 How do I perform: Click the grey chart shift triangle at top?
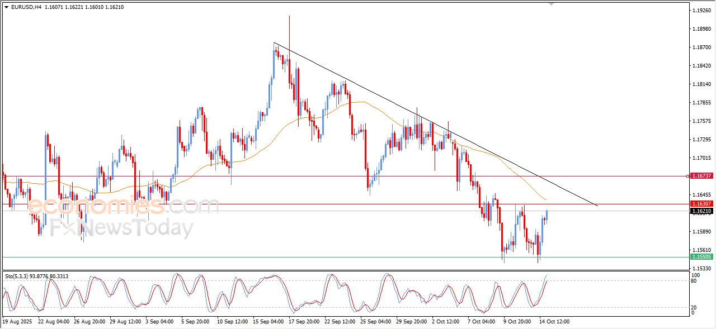(x=551, y=4)
